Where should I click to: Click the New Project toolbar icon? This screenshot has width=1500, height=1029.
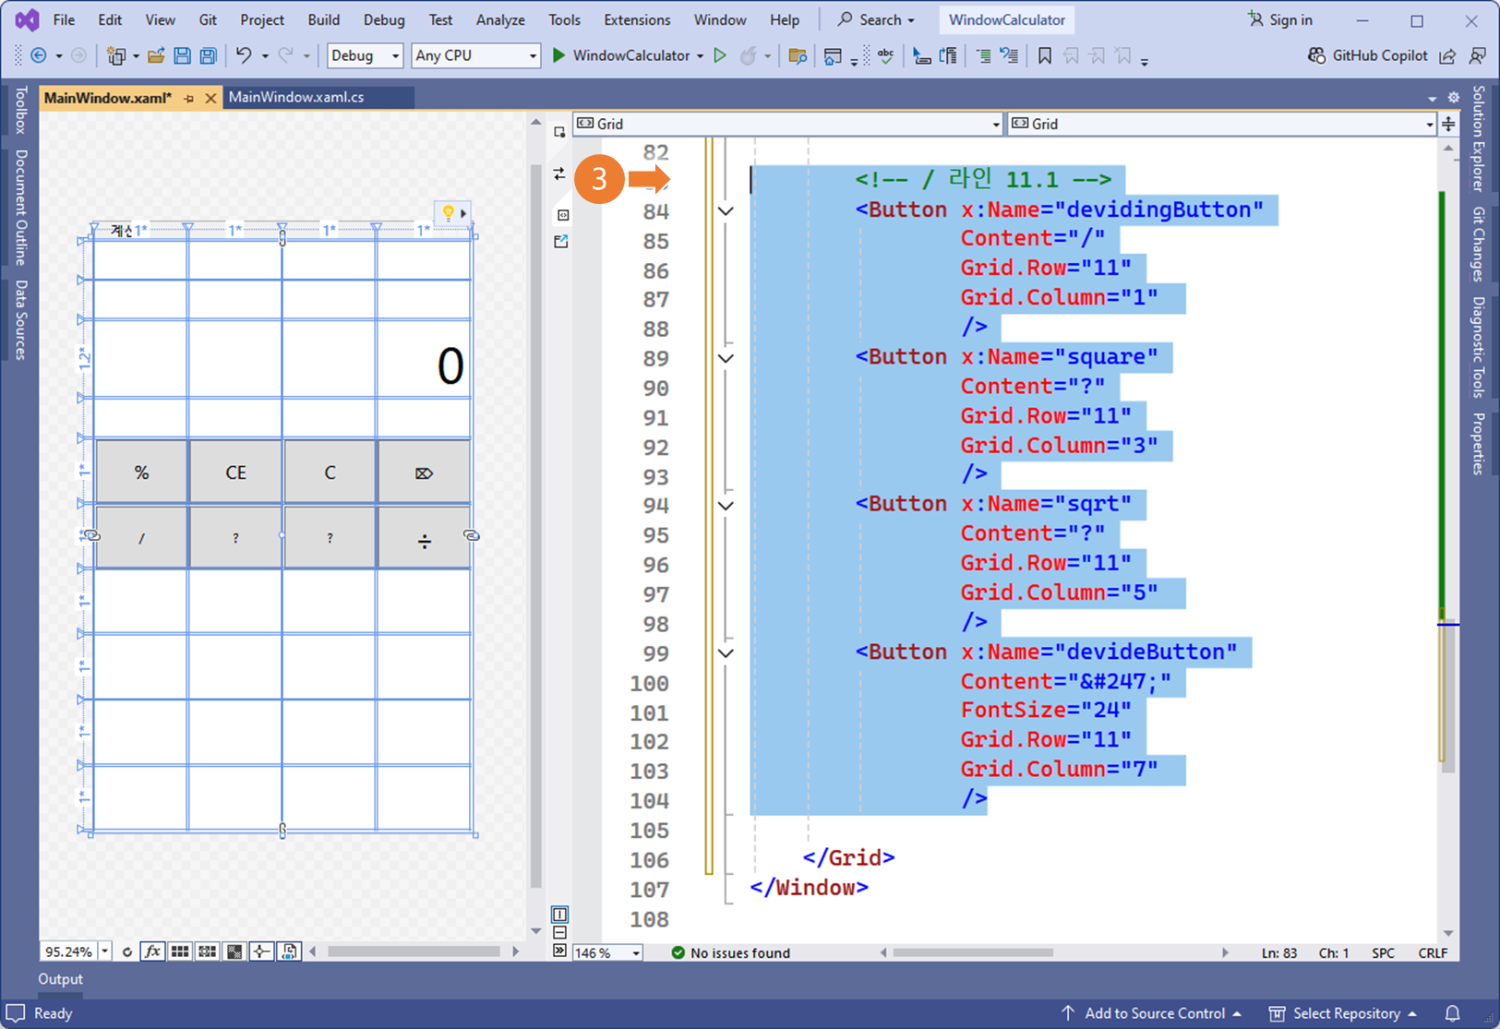coord(115,56)
